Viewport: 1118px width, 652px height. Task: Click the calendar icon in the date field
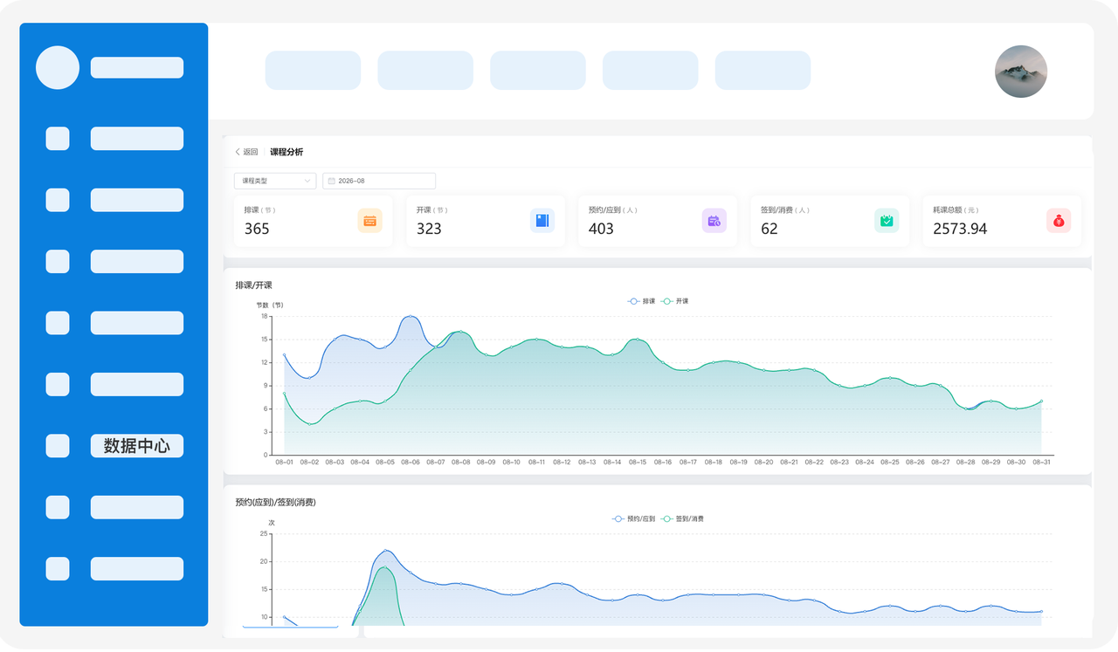[332, 181]
